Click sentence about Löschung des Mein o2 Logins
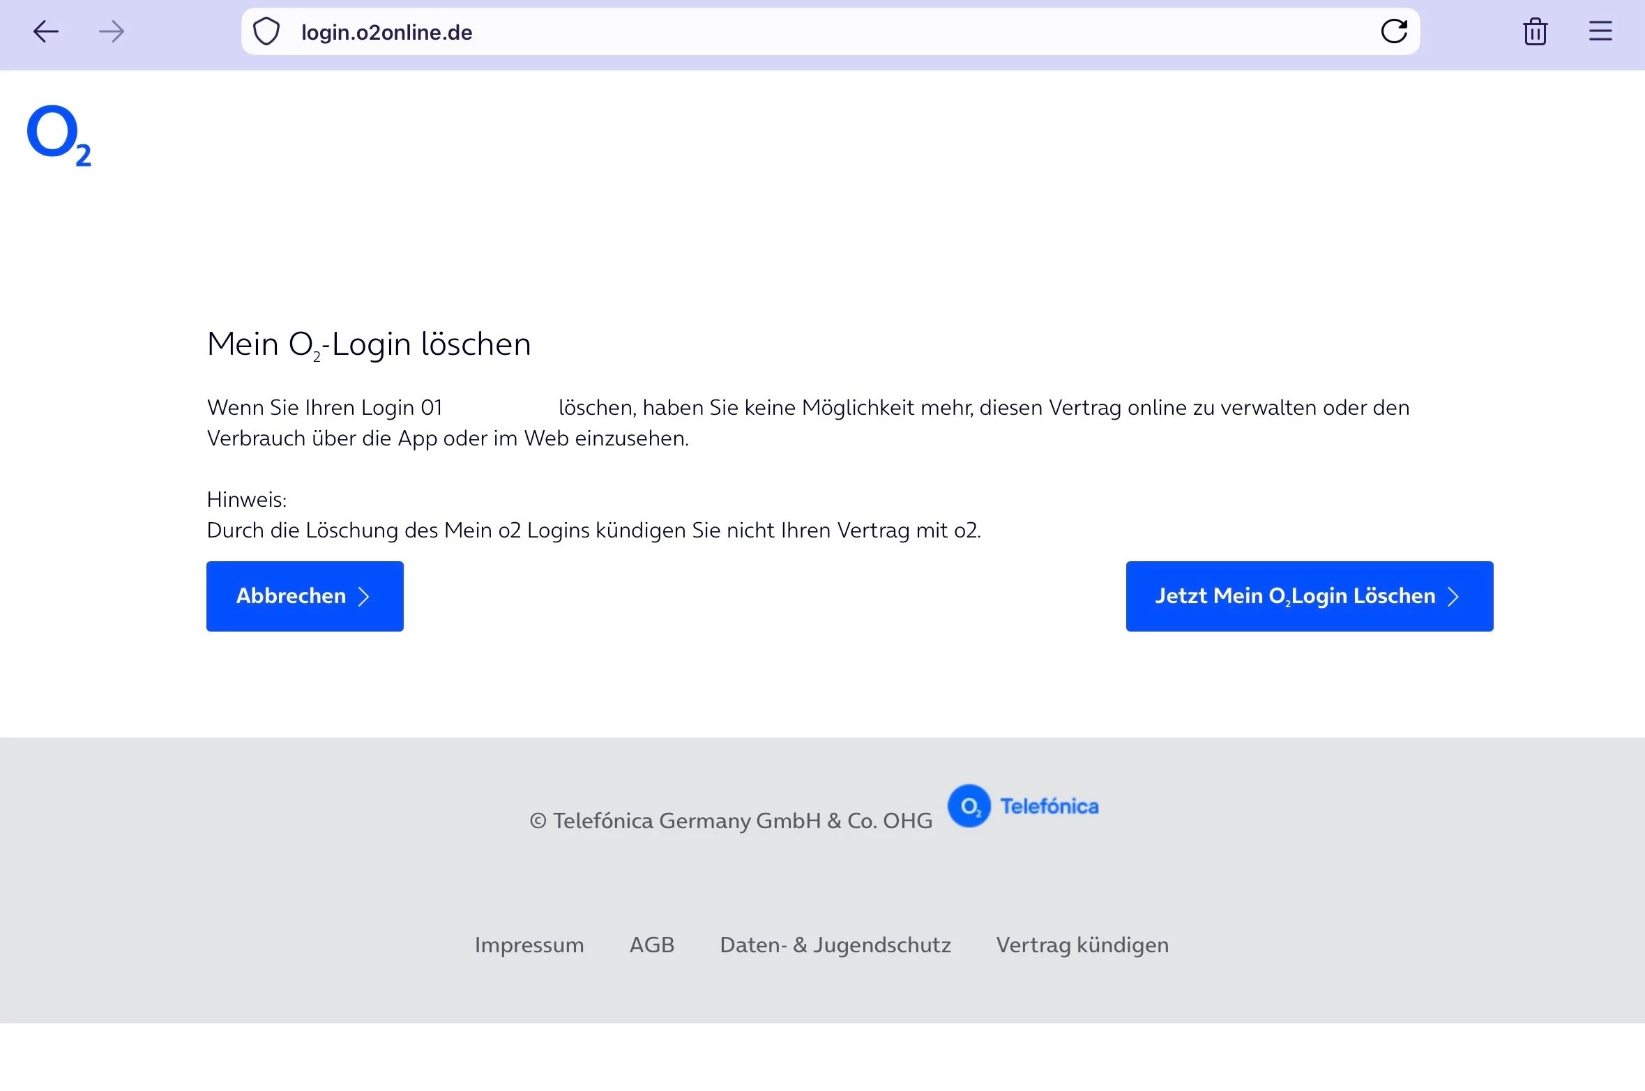Image resolution: width=1645 pixels, height=1091 pixels. (x=593, y=531)
